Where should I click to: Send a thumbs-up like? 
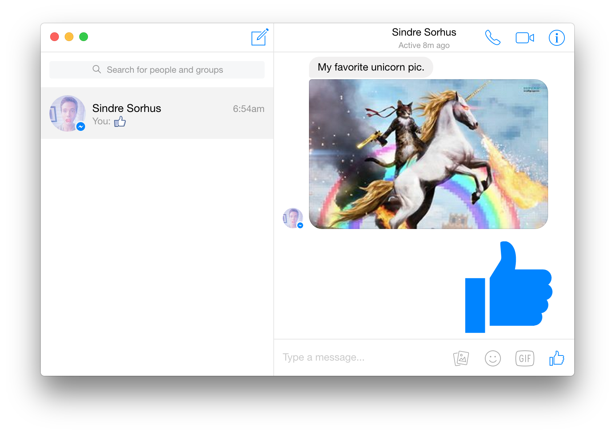(x=556, y=358)
